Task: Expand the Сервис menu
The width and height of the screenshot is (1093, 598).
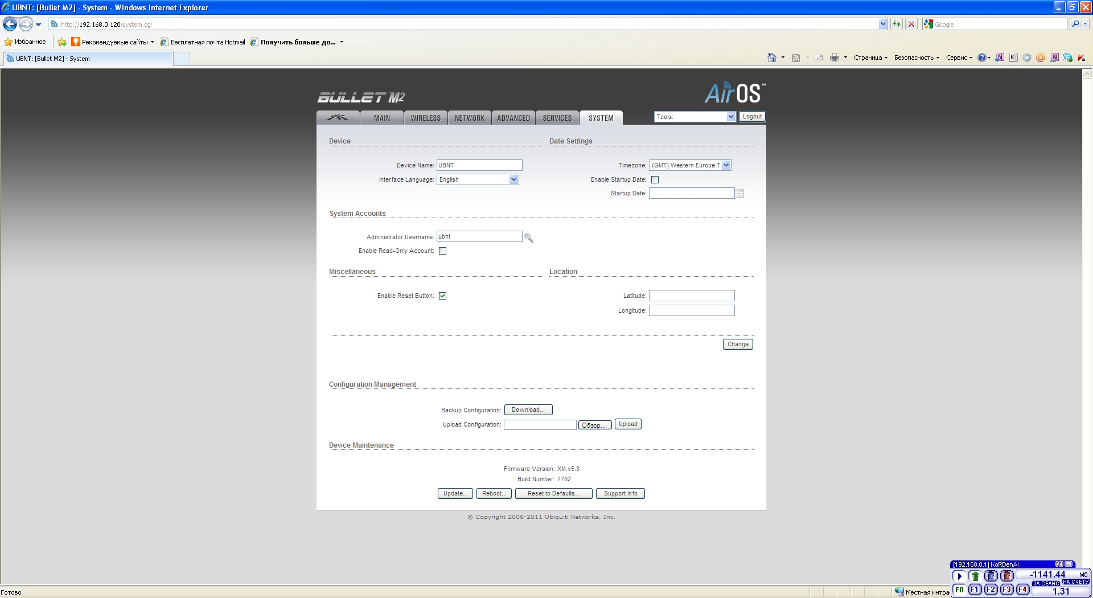Action: 959,58
